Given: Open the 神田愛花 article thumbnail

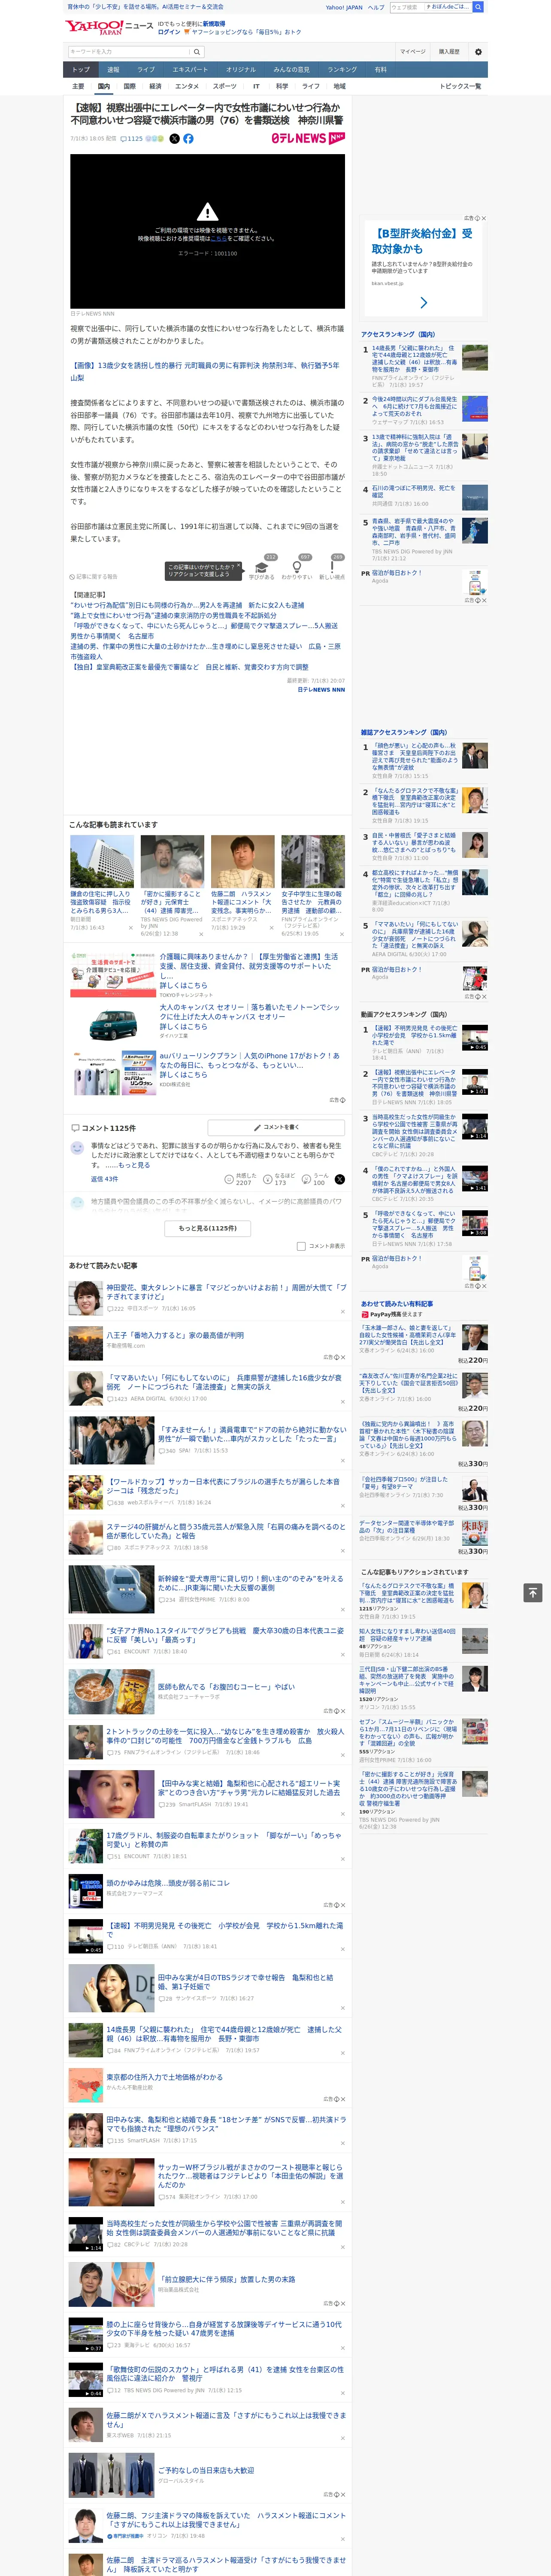Looking at the screenshot, I should 85,1298.
